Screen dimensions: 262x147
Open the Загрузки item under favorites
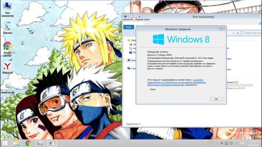132,45
